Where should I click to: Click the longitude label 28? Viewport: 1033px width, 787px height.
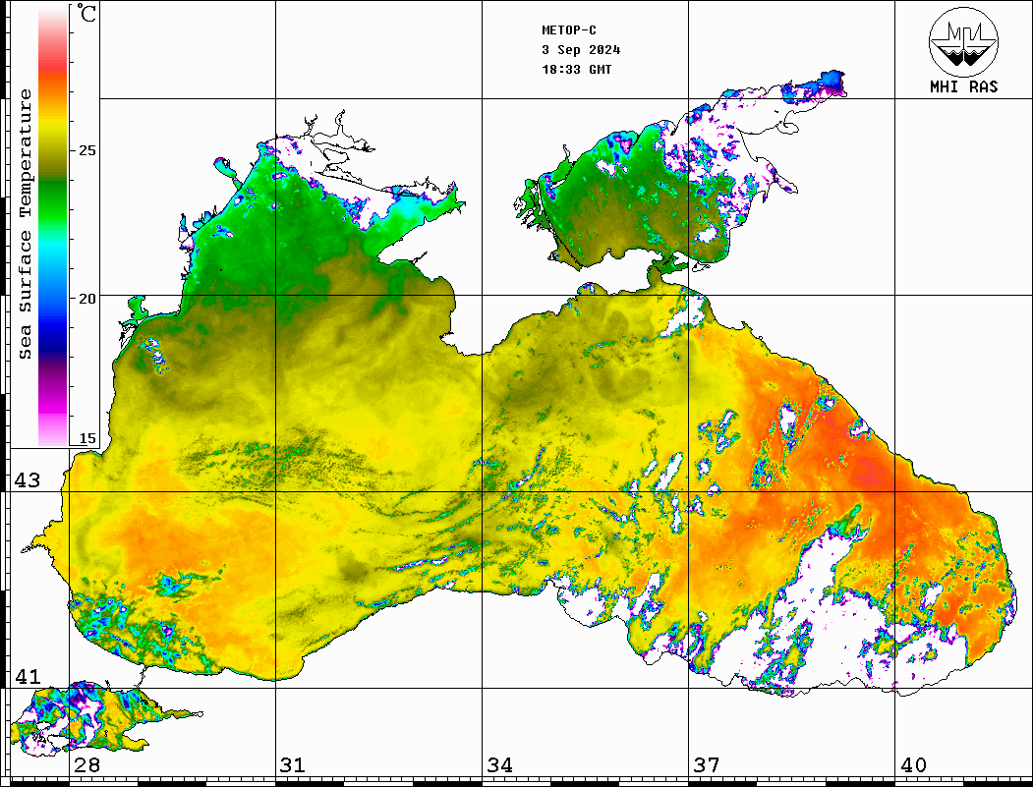coord(86,764)
